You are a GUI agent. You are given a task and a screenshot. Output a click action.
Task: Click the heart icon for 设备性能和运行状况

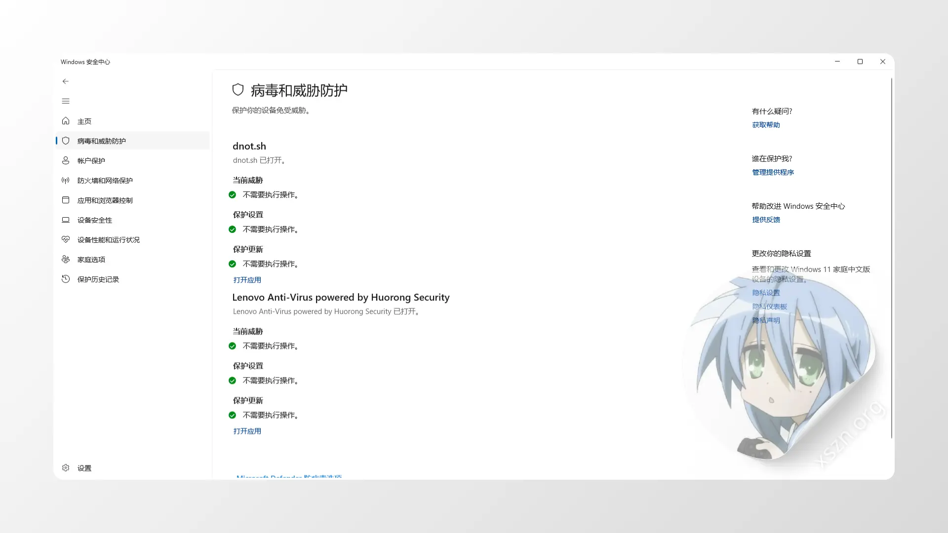pos(66,239)
